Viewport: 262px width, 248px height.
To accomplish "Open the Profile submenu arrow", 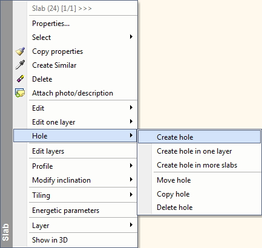I will (131, 166).
